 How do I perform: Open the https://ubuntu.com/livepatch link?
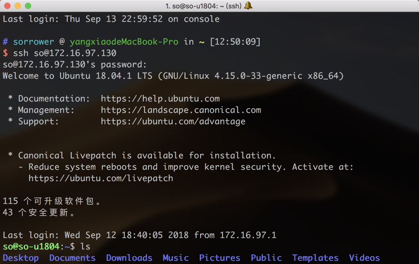coord(100,178)
